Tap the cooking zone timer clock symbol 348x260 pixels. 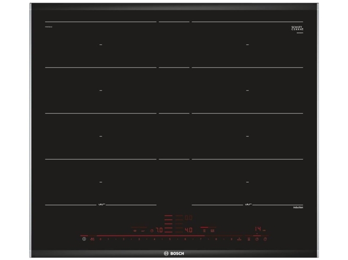(257, 239)
